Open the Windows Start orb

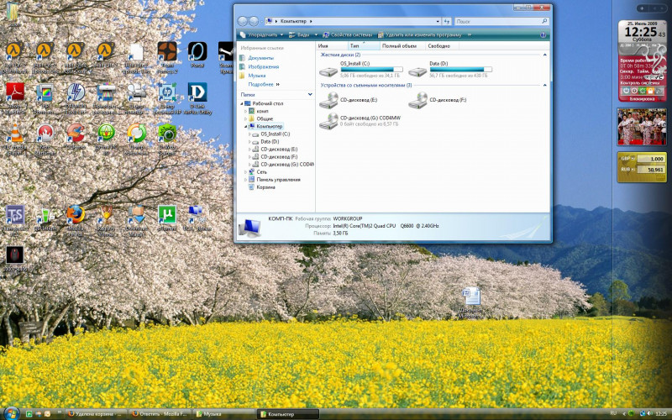tap(11, 413)
